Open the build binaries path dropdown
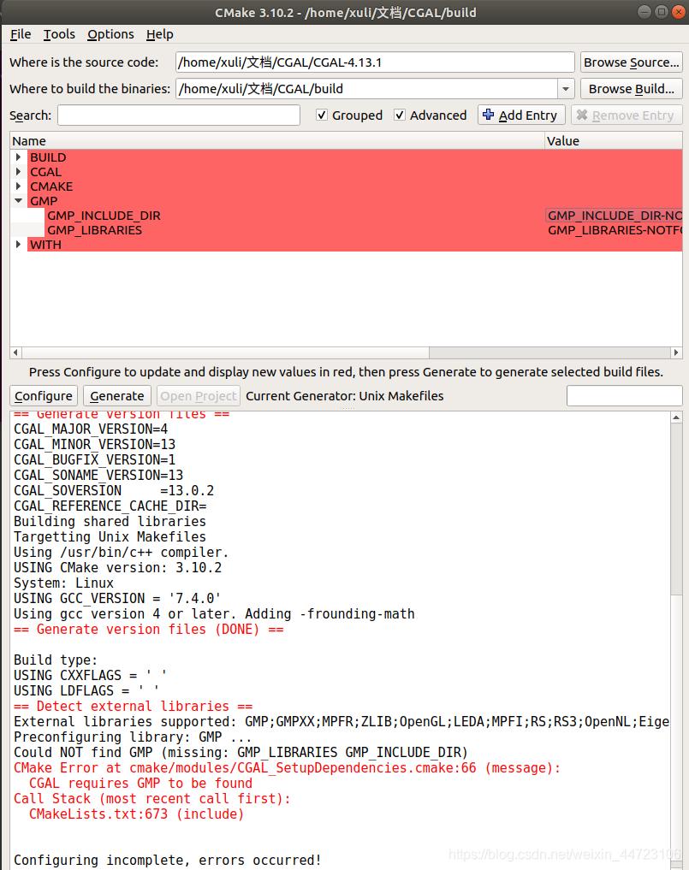Viewport: 689px width, 870px height. (x=565, y=89)
